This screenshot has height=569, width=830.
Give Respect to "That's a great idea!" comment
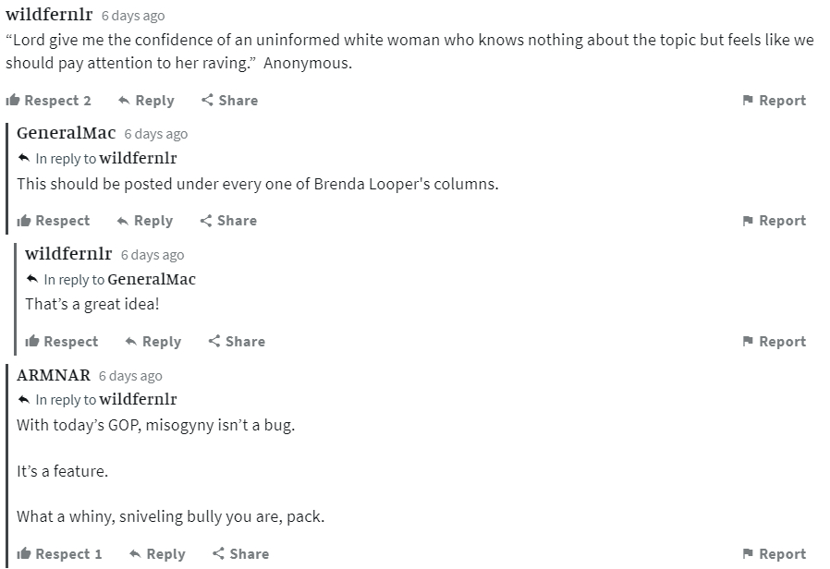coord(61,341)
